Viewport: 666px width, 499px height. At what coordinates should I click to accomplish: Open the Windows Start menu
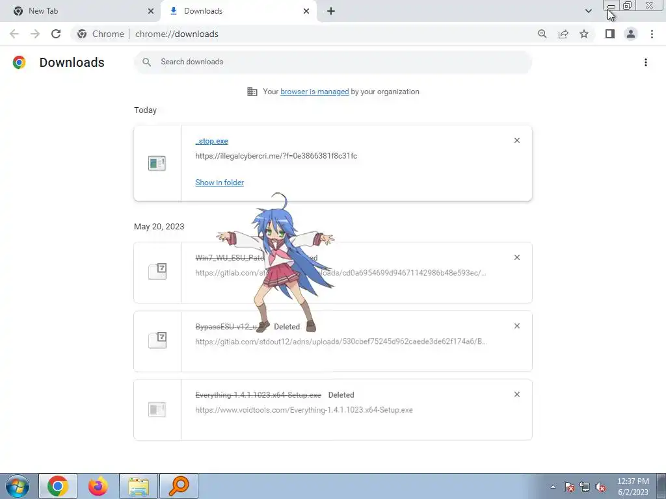point(18,486)
